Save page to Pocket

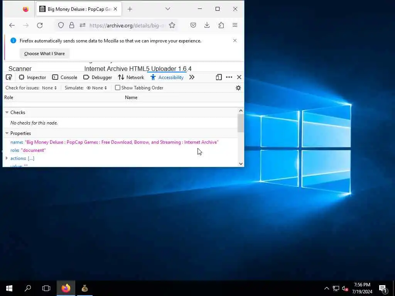pos(193,25)
